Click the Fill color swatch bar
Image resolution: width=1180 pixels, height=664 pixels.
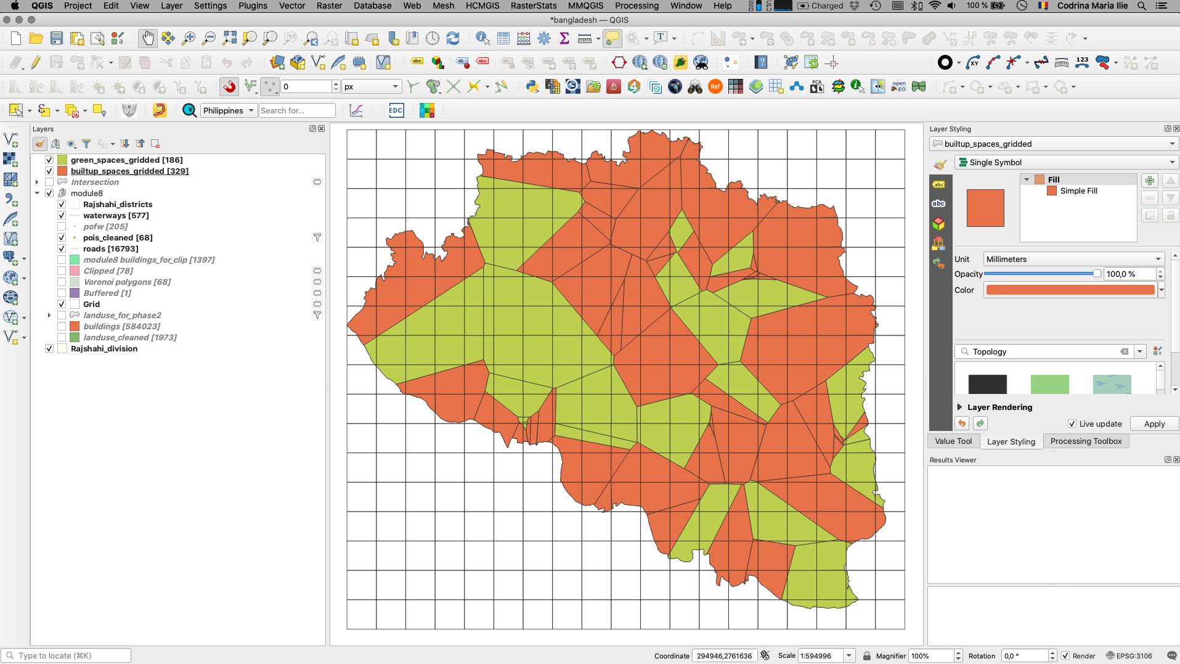click(1070, 290)
